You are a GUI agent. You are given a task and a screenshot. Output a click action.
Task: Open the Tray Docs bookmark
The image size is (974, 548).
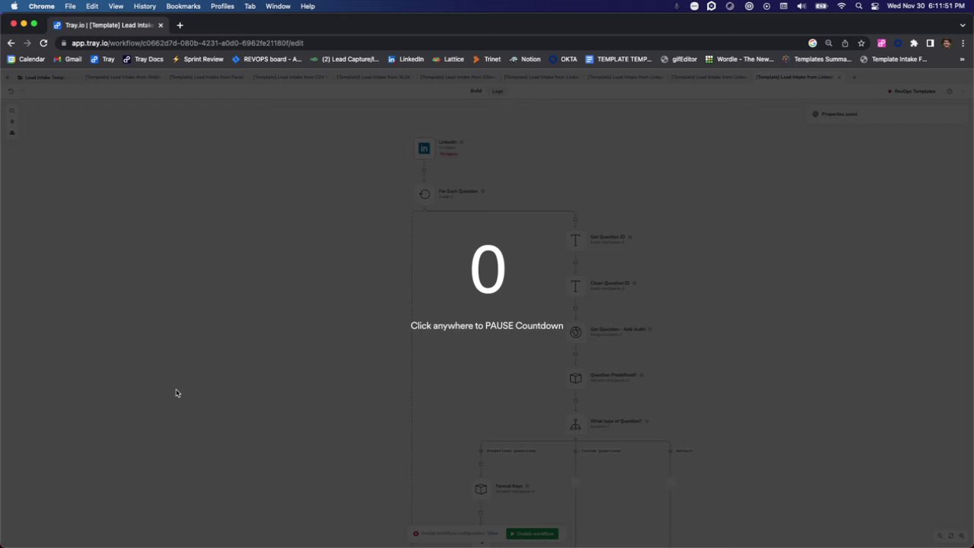pos(143,59)
